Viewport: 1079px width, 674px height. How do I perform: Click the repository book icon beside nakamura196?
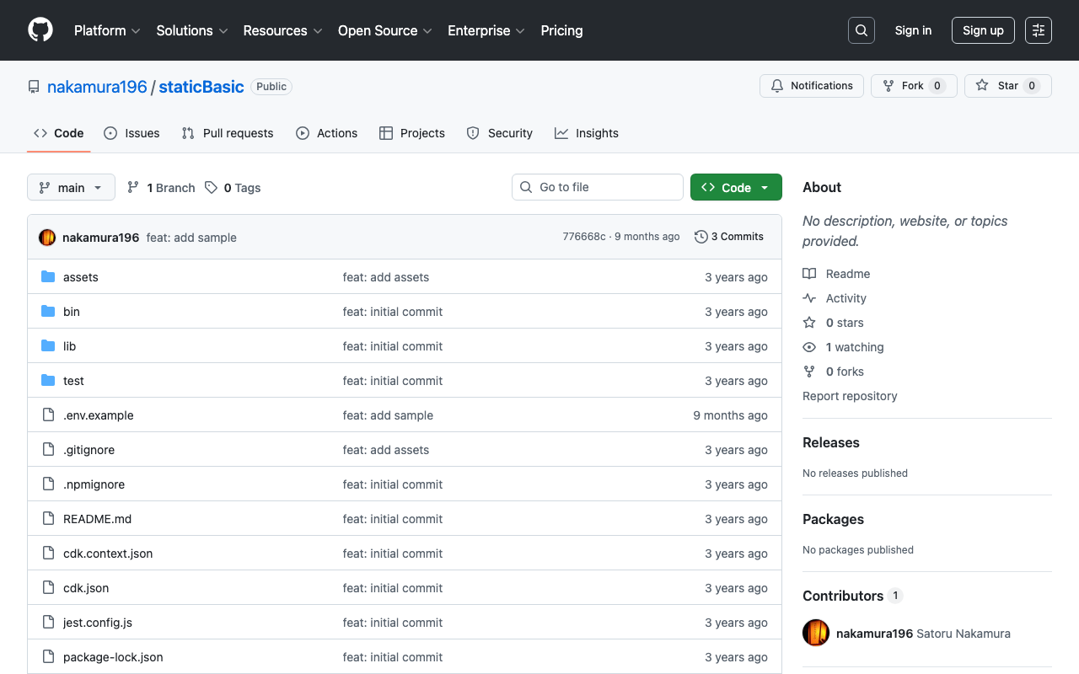coord(33,86)
